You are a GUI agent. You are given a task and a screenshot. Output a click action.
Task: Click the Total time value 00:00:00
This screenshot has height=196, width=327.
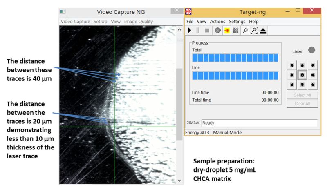tap(270, 100)
